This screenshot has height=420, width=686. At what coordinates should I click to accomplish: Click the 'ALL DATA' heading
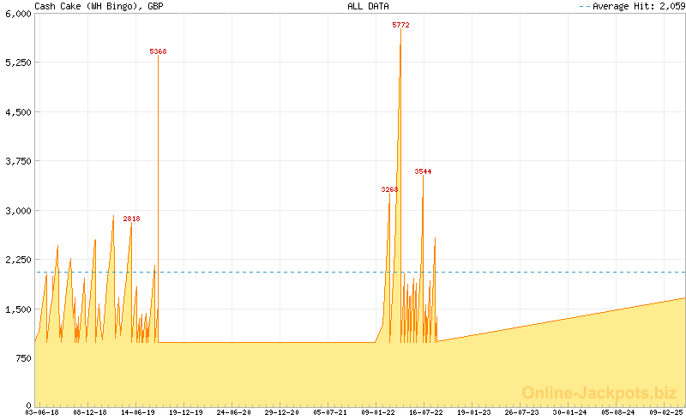point(367,6)
